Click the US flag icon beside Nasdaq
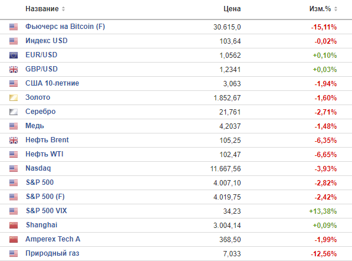 [x=14, y=168]
